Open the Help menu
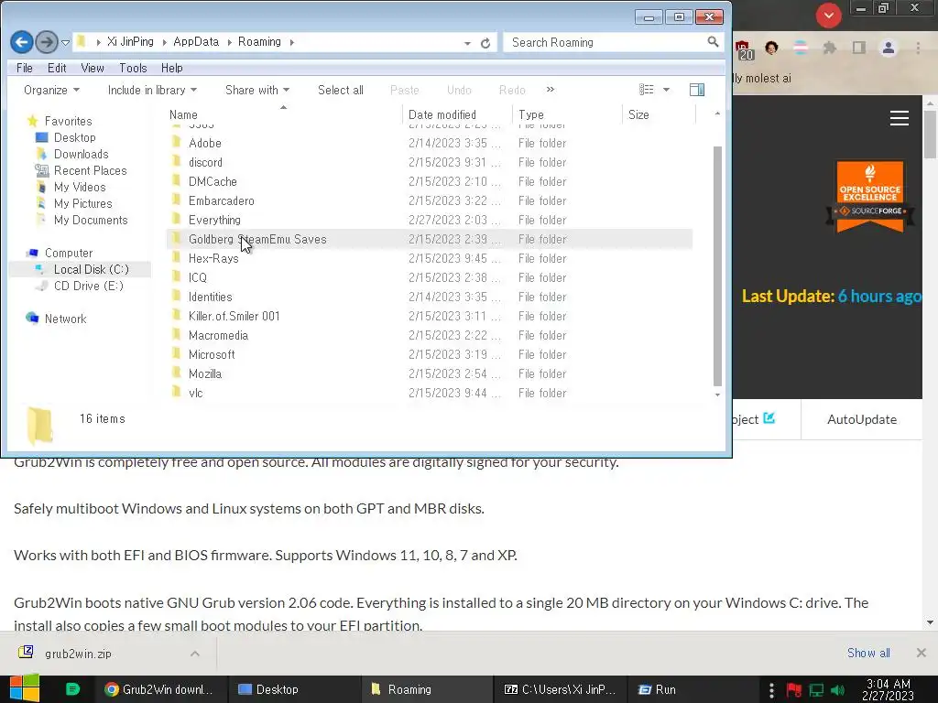Viewport: 938px width, 703px height. 171,68
